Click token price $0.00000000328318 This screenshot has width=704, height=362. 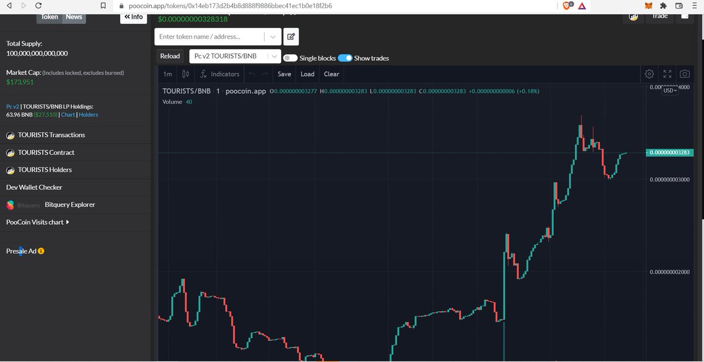click(192, 19)
